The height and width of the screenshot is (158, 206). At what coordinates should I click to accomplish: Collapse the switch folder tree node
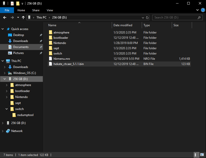point(7,109)
